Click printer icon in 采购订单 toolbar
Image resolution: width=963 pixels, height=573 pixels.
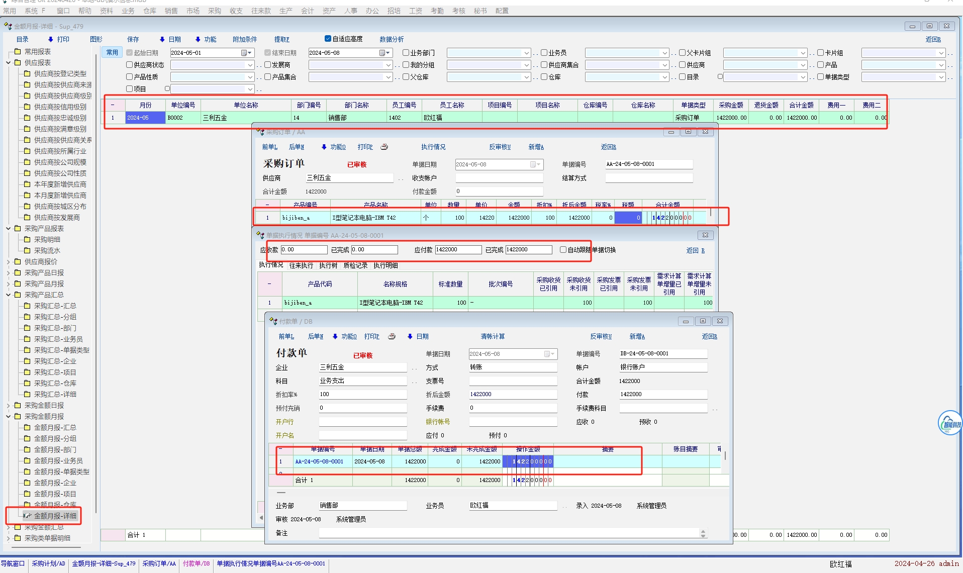tap(384, 147)
